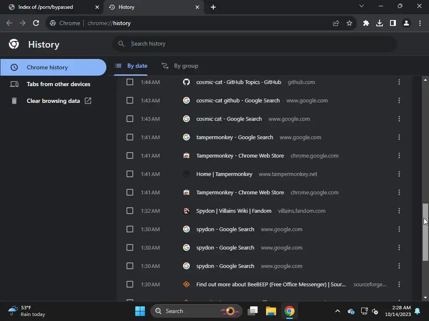
Task: Focus the Search history field
Action: coord(254,43)
